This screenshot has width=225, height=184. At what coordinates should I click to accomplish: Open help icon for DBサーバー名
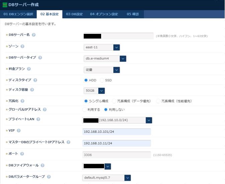[x=33, y=35]
